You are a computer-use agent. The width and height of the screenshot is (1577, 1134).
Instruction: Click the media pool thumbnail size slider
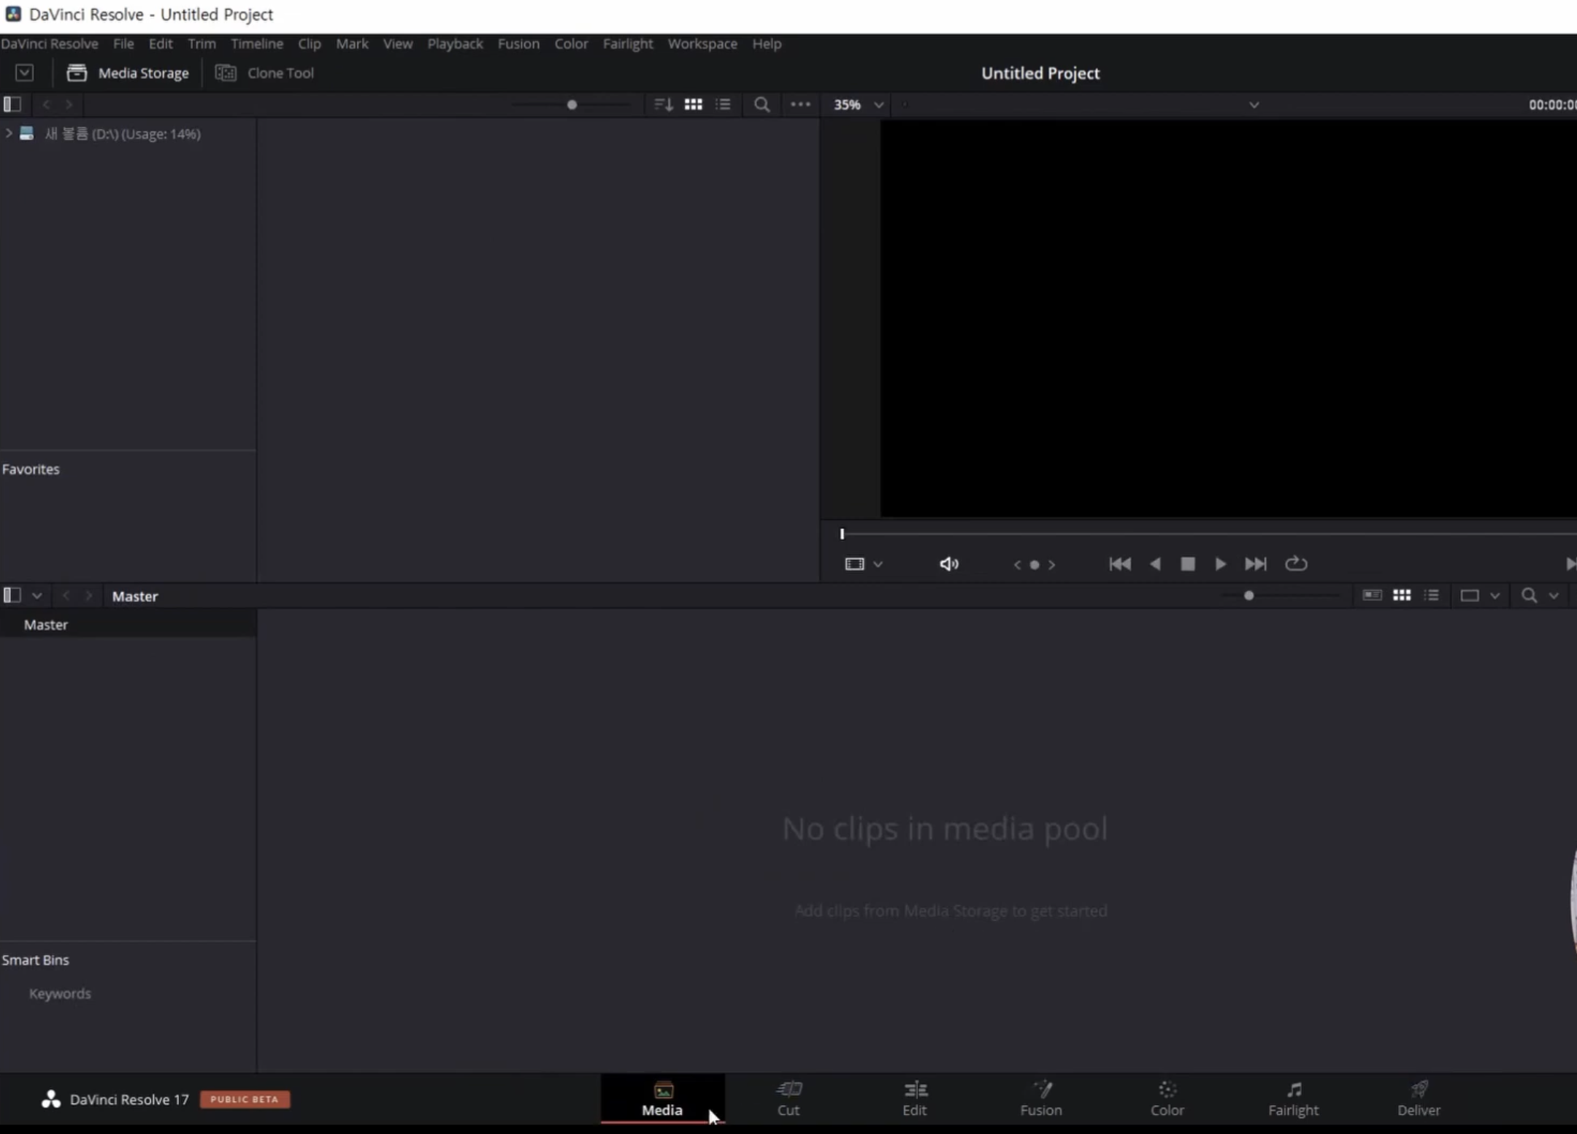pos(1249,596)
